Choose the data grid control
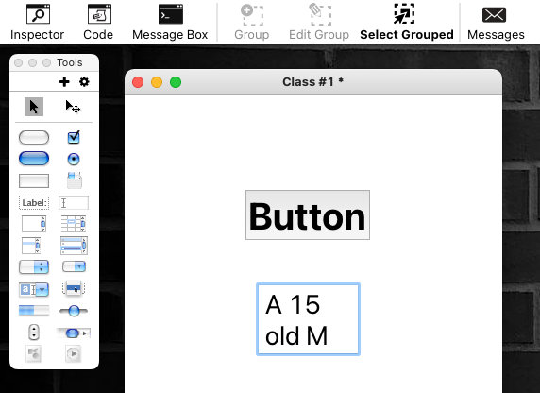 (x=74, y=245)
